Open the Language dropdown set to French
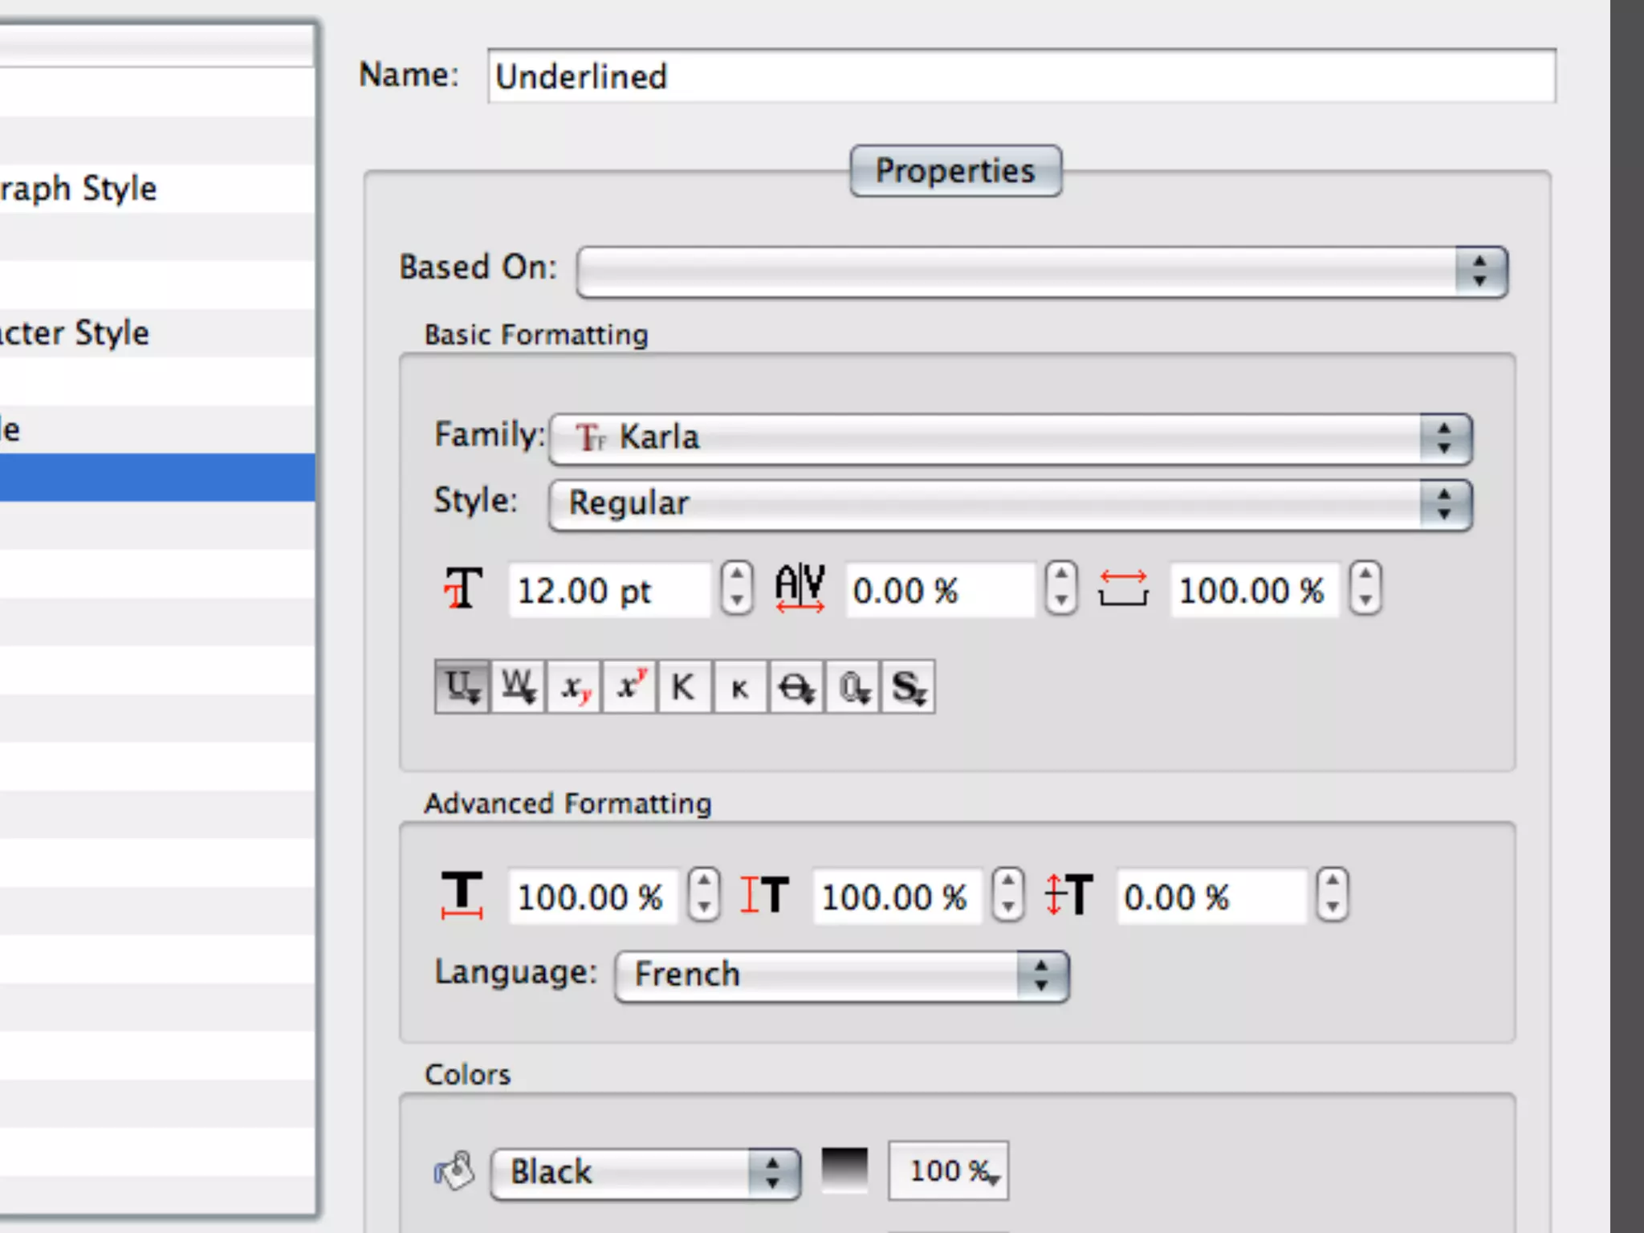Image resolution: width=1644 pixels, height=1233 pixels. [x=841, y=975]
